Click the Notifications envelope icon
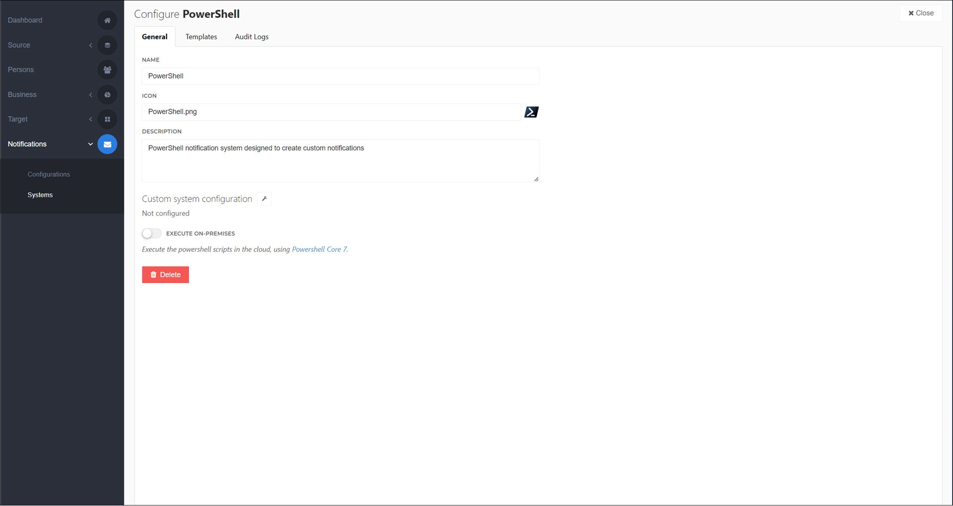953x506 pixels. coord(107,145)
